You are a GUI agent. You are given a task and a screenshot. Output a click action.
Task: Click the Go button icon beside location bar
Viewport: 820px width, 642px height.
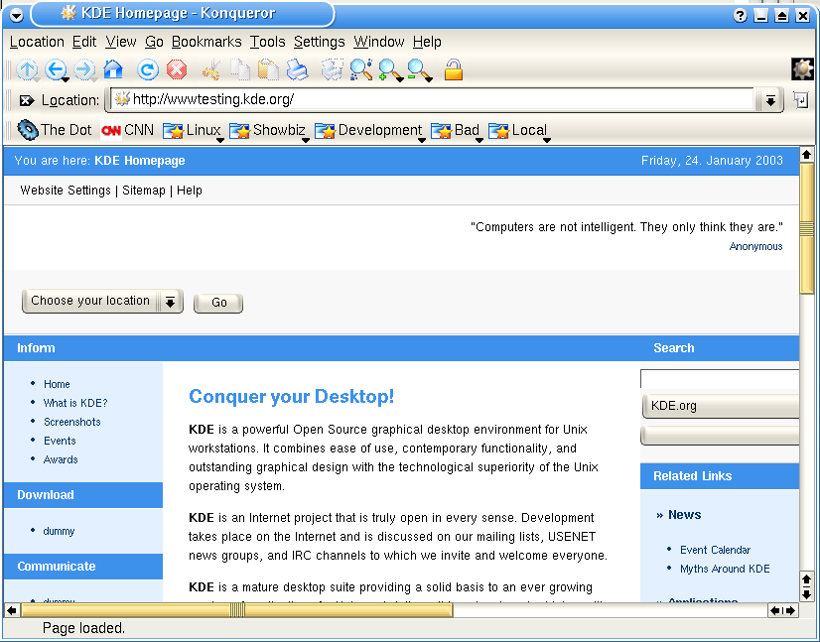[x=801, y=99]
